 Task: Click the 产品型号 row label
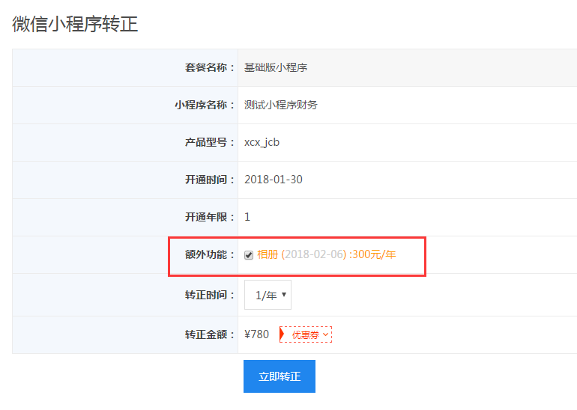(210, 142)
